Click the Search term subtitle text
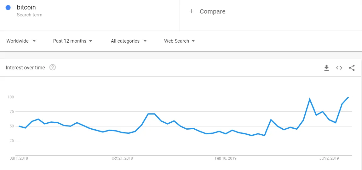Viewport: 362px width, 170px height. tap(30, 15)
